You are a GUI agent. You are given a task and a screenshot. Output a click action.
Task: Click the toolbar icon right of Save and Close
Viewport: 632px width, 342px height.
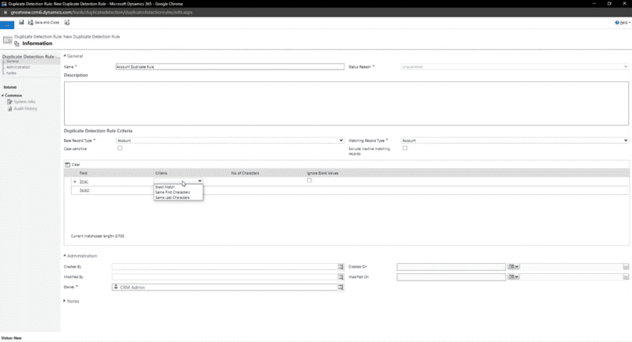(x=67, y=23)
